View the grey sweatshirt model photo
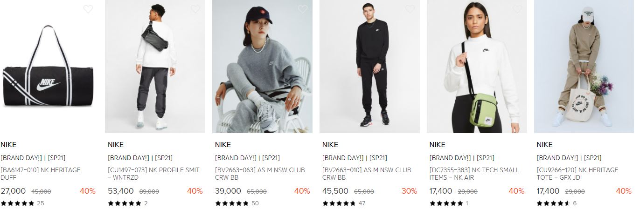 click(262, 67)
